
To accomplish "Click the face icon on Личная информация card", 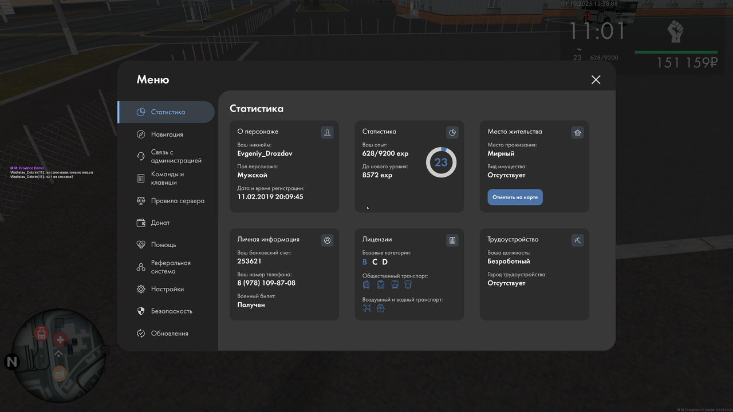I will pyautogui.click(x=327, y=240).
